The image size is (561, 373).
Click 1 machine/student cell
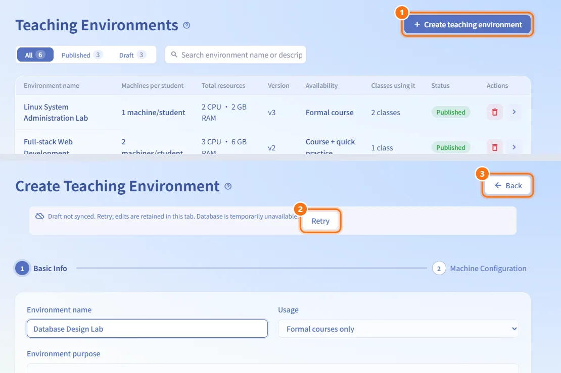(153, 113)
